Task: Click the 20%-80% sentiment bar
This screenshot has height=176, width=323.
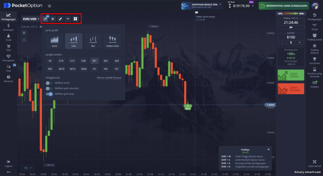Action: point(291,13)
